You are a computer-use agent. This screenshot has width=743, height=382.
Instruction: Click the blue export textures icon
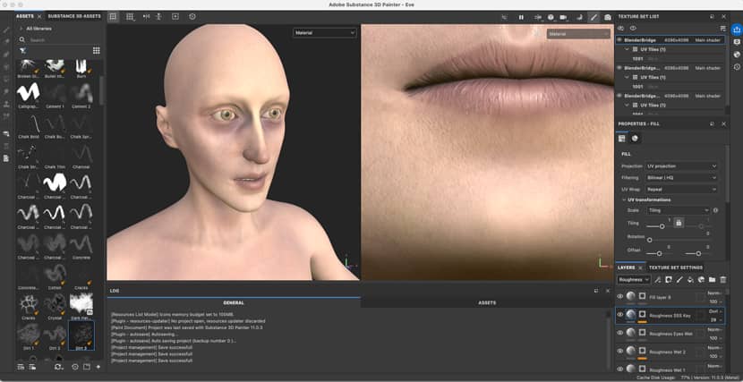coord(737,30)
